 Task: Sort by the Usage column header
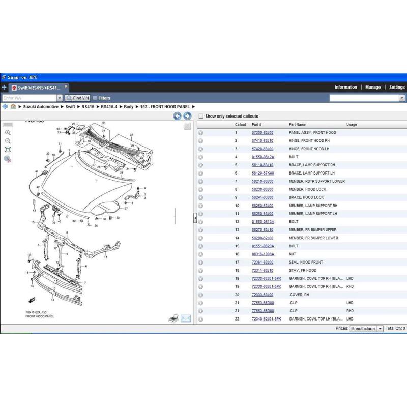coord(352,125)
